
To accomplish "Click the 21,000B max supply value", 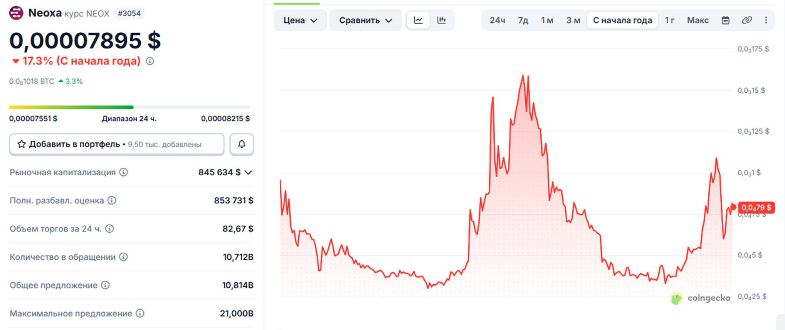I will [x=237, y=313].
